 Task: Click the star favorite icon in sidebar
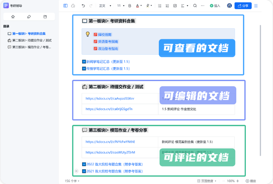13,17
